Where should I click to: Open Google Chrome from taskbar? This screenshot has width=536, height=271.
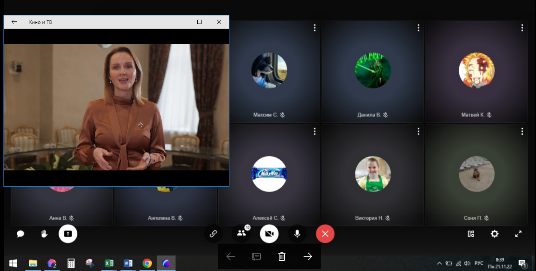[x=147, y=263]
